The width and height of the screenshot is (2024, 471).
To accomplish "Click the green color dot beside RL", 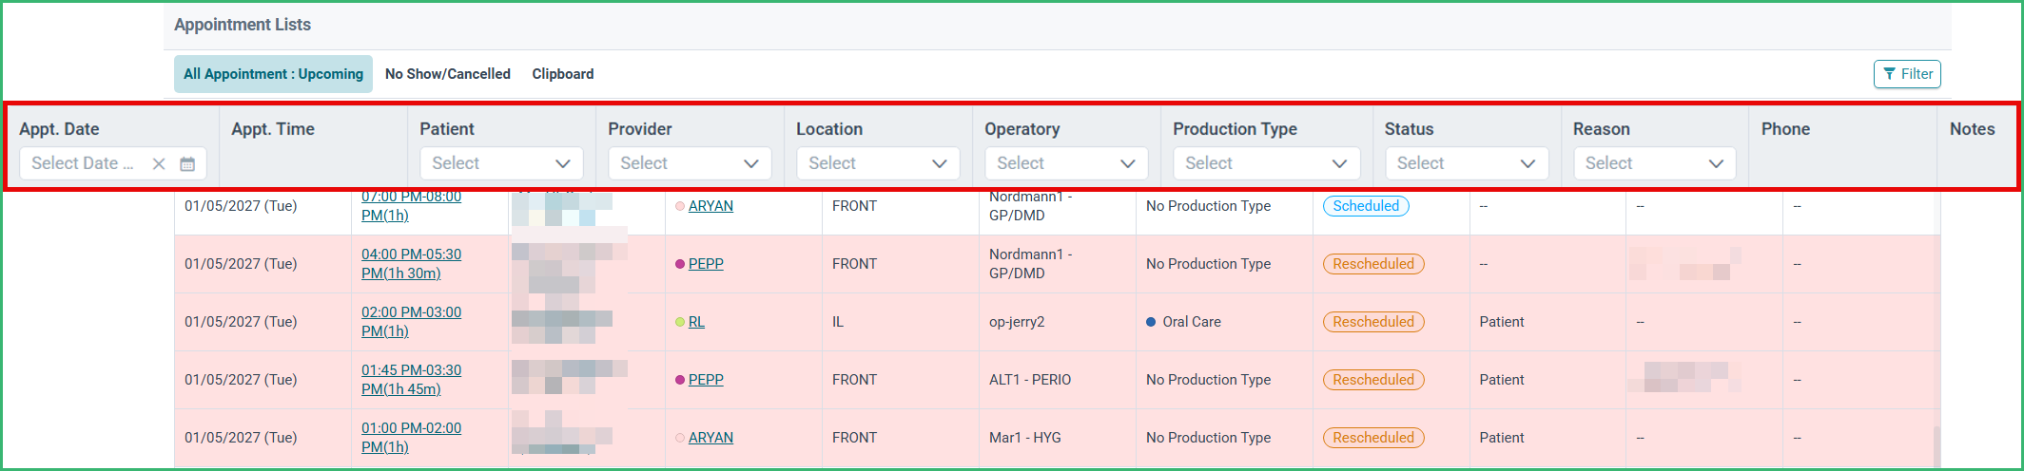I will click(x=680, y=322).
